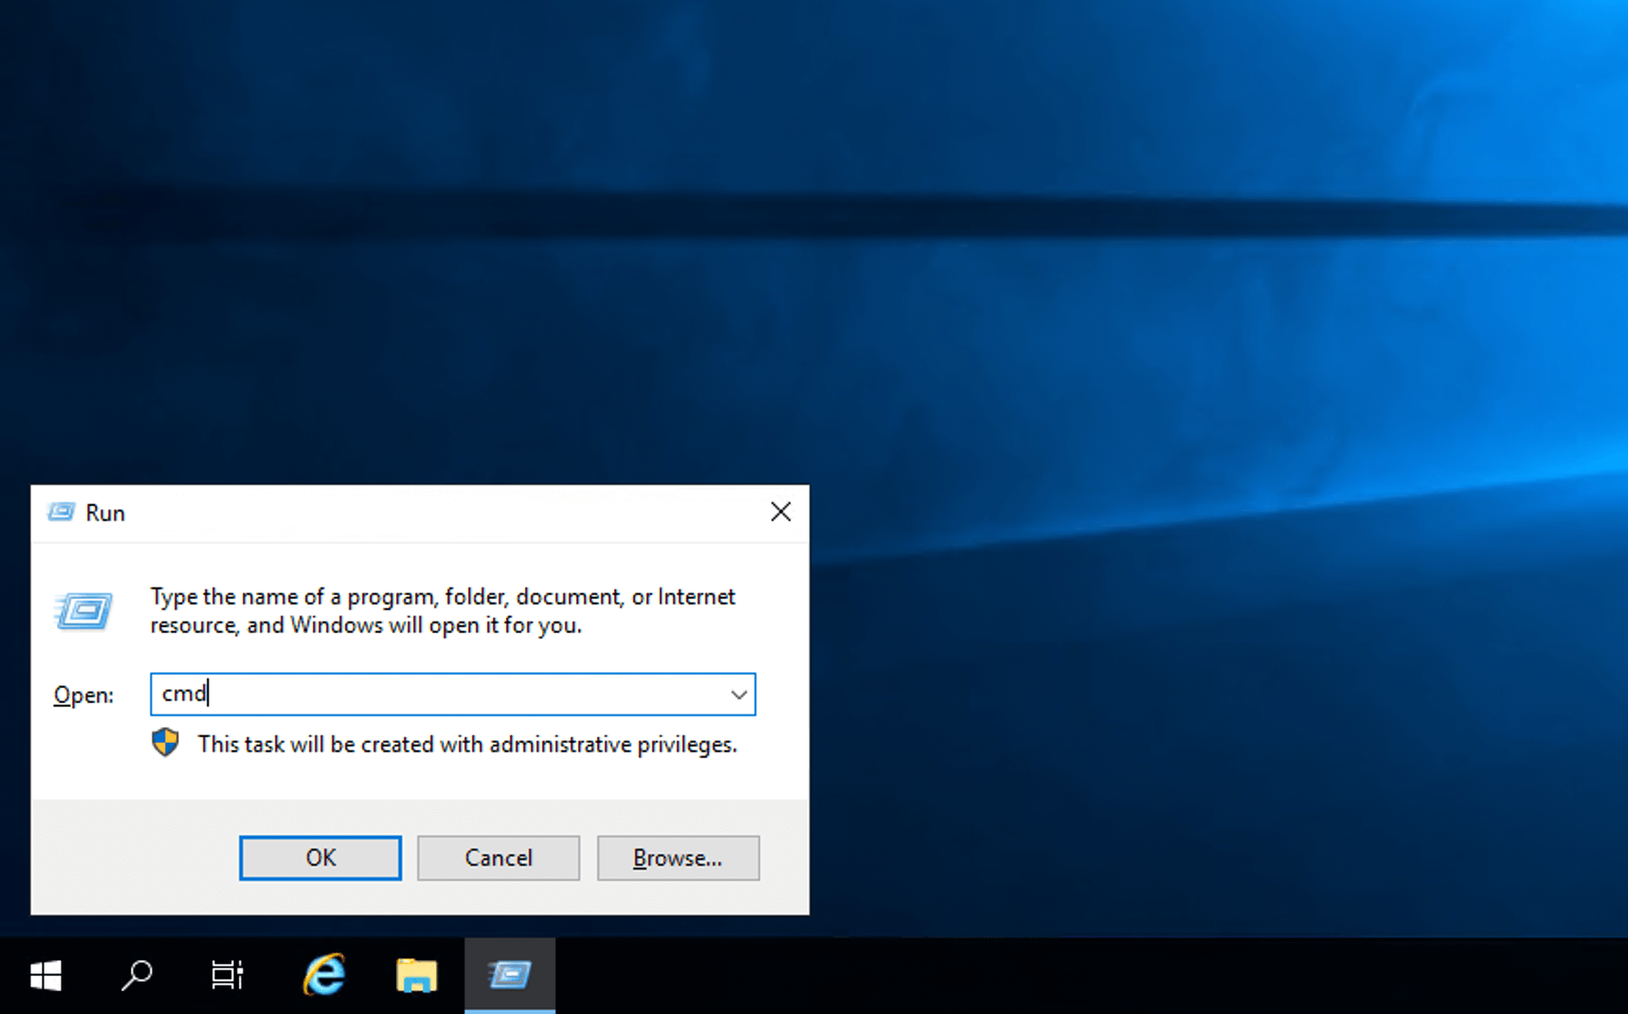Screen dimensions: 1628x1014
Task: Click the large Run program icon
Action: point(84,611)
